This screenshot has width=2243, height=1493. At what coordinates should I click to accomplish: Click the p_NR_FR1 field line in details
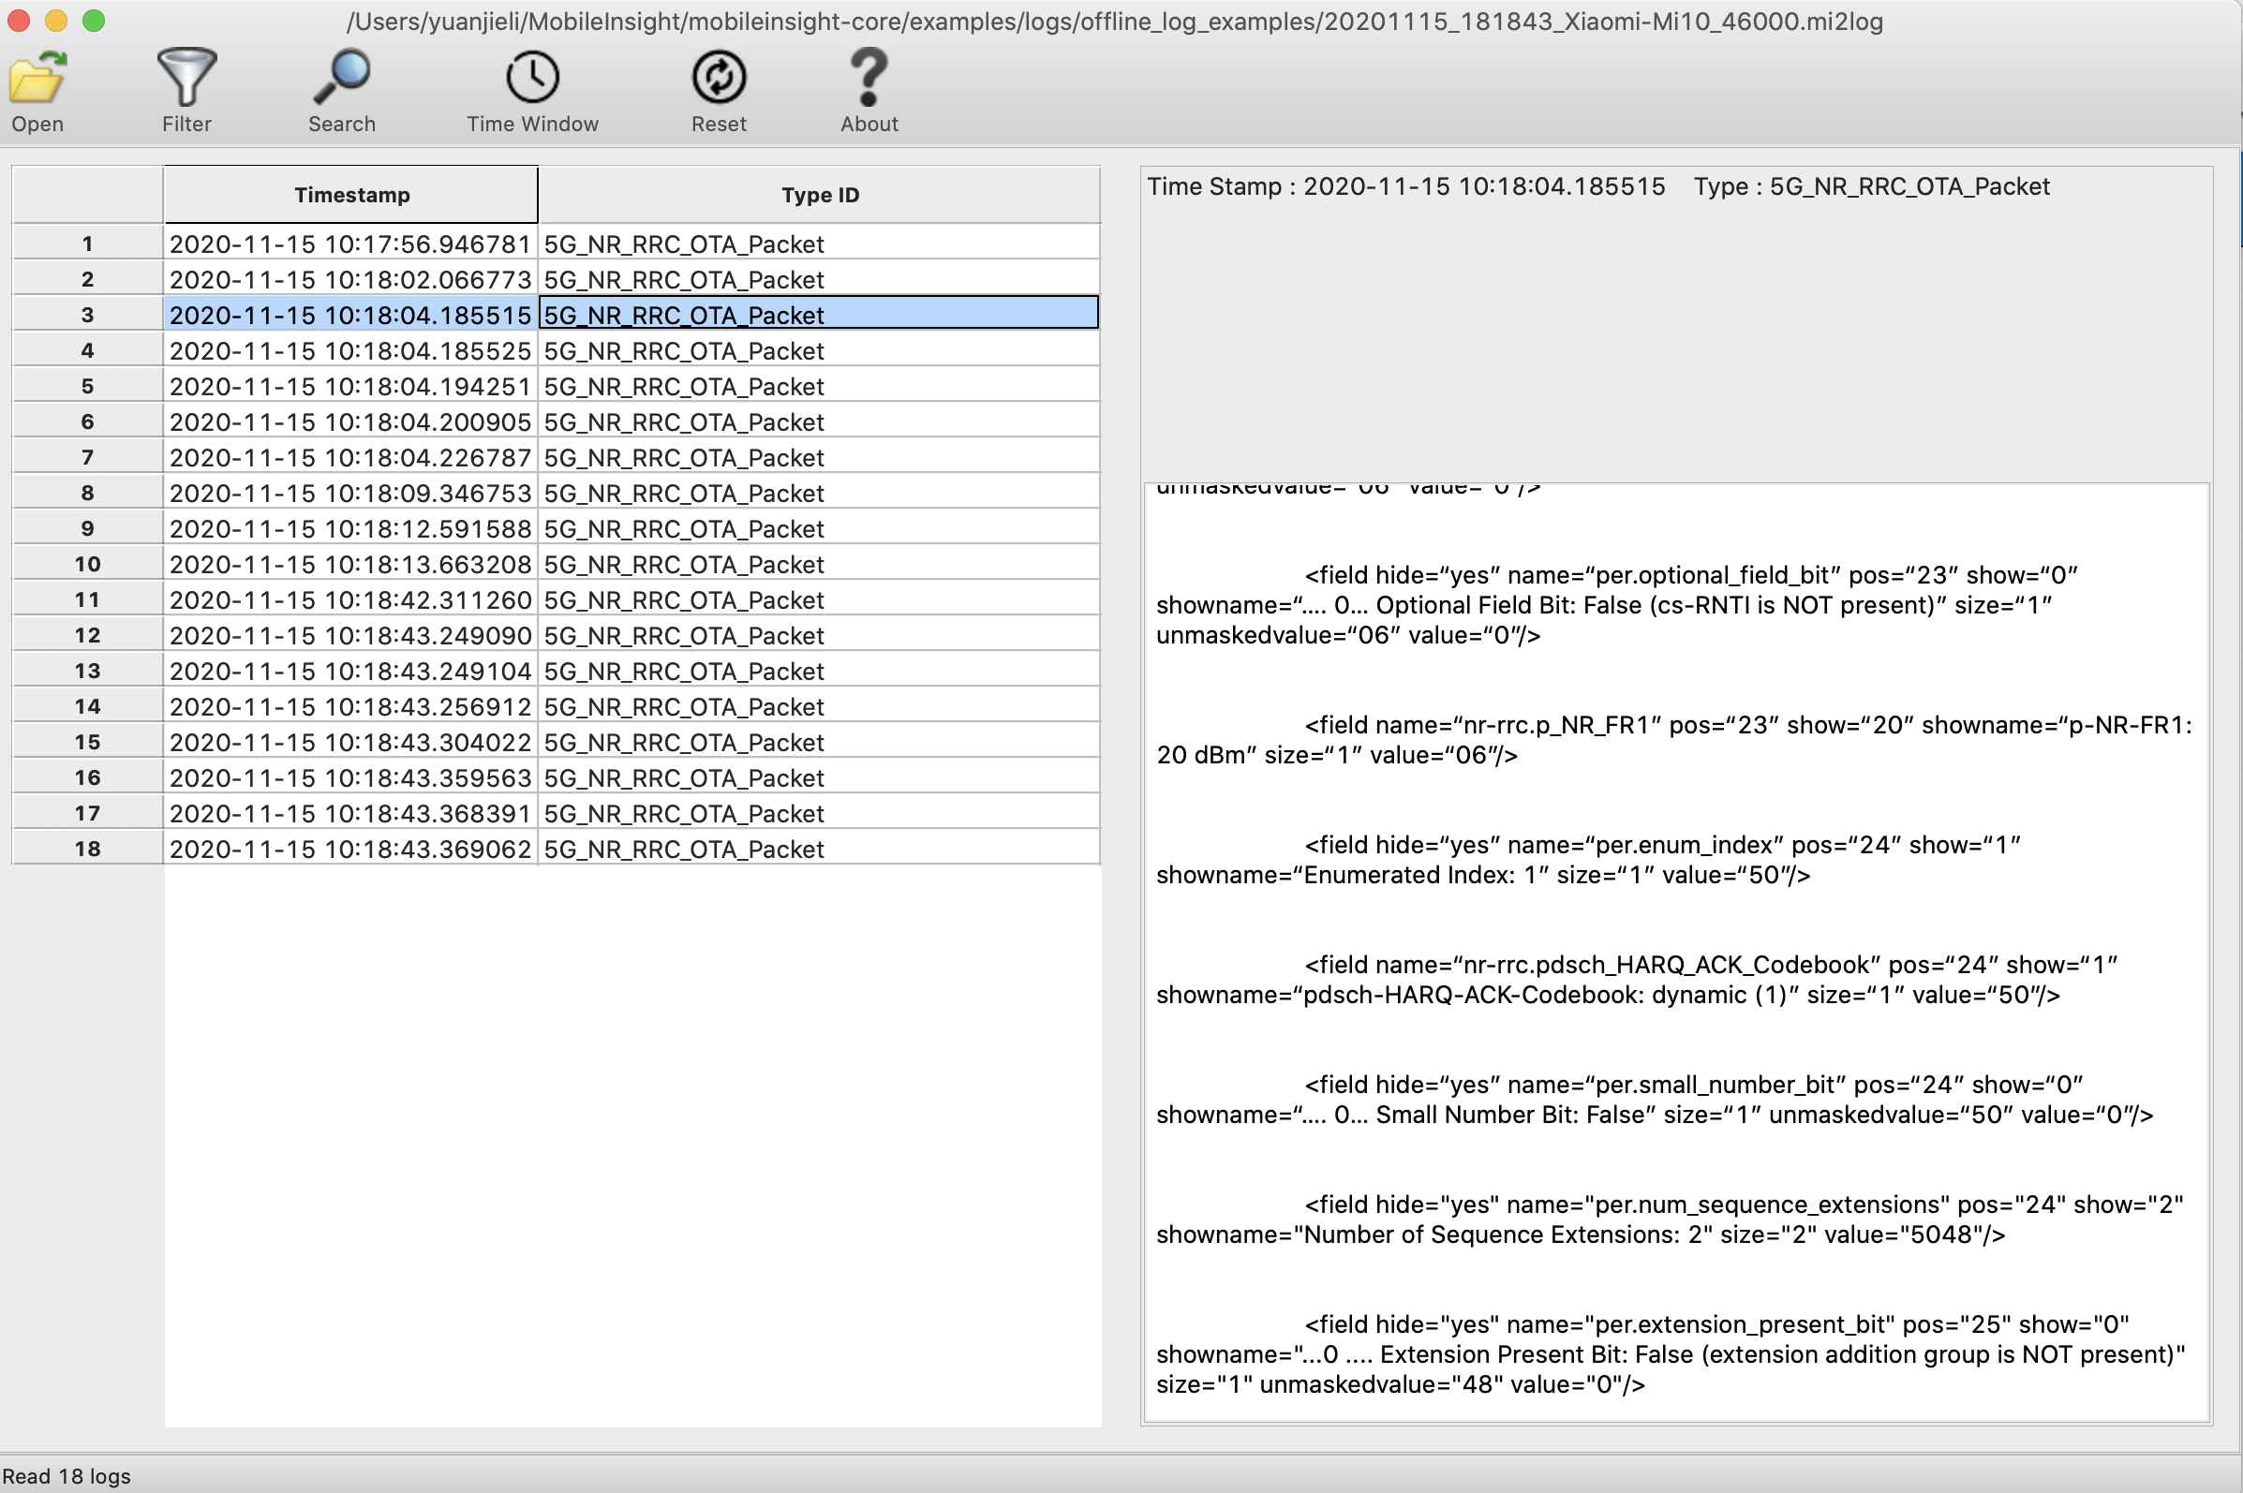(1674, 740)
